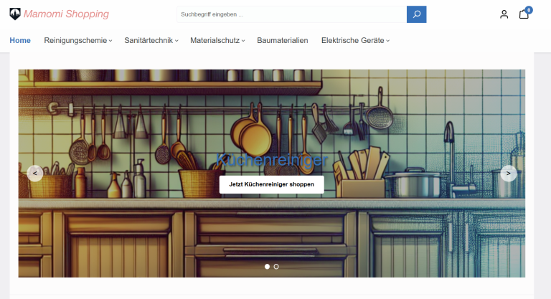The width and height of the screenshot is (551, 299).
Task: Click the cart item count badge
Action: [x=529, y=10]
